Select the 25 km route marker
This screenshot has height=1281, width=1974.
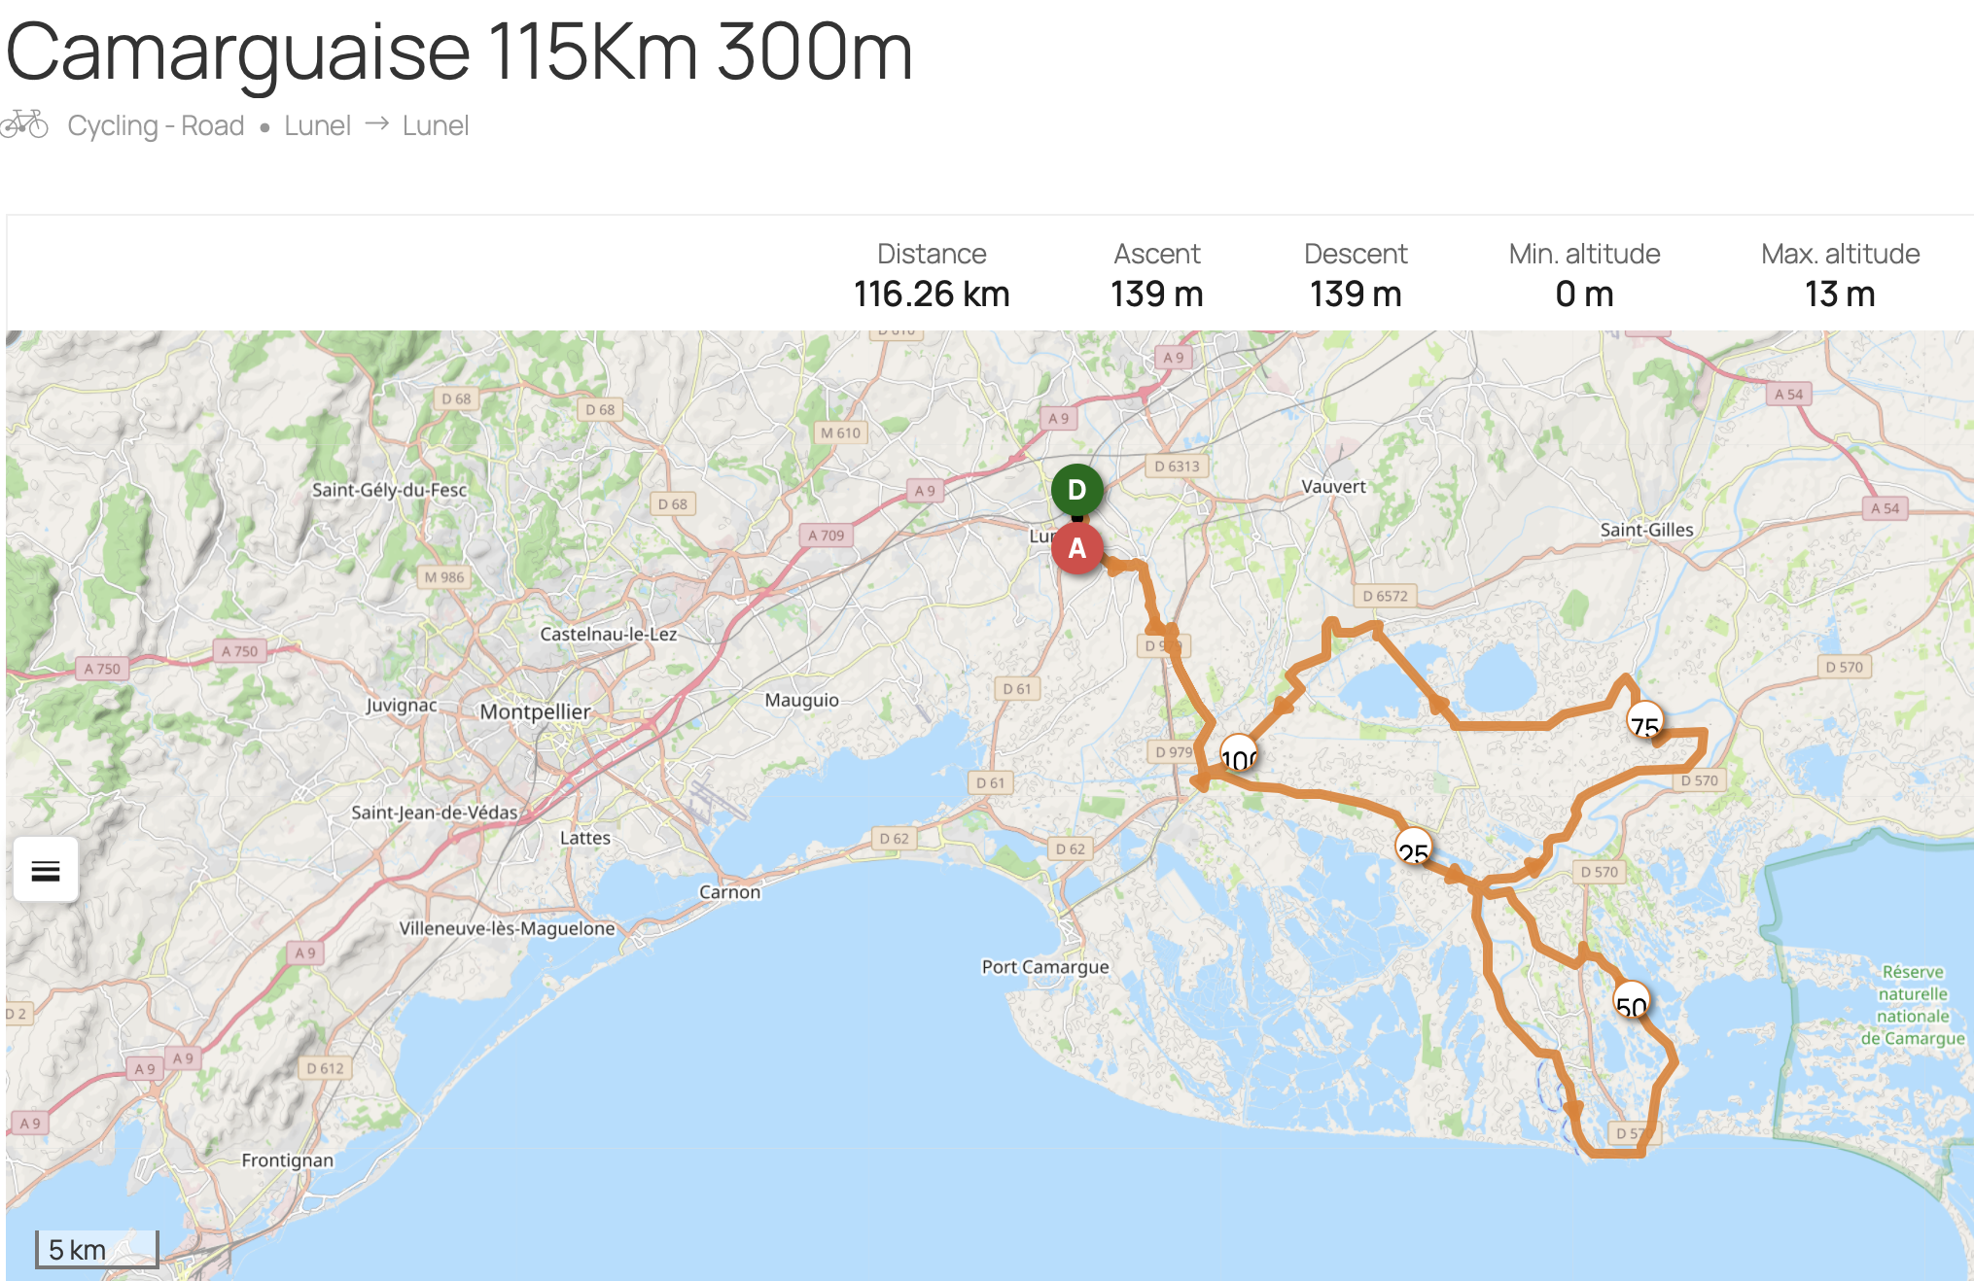pos(1413,847)
